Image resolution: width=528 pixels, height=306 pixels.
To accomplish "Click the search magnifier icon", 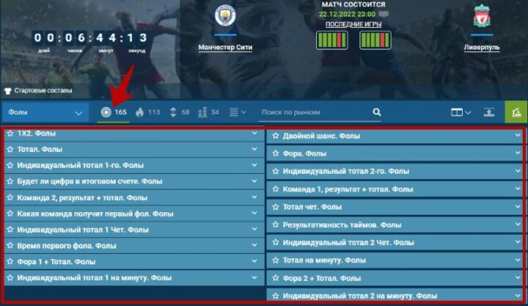I will (376, 112).
